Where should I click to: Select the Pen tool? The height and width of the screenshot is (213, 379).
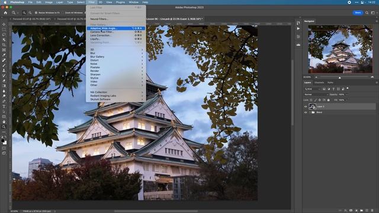pyautogui.click(x=4, y=101)
